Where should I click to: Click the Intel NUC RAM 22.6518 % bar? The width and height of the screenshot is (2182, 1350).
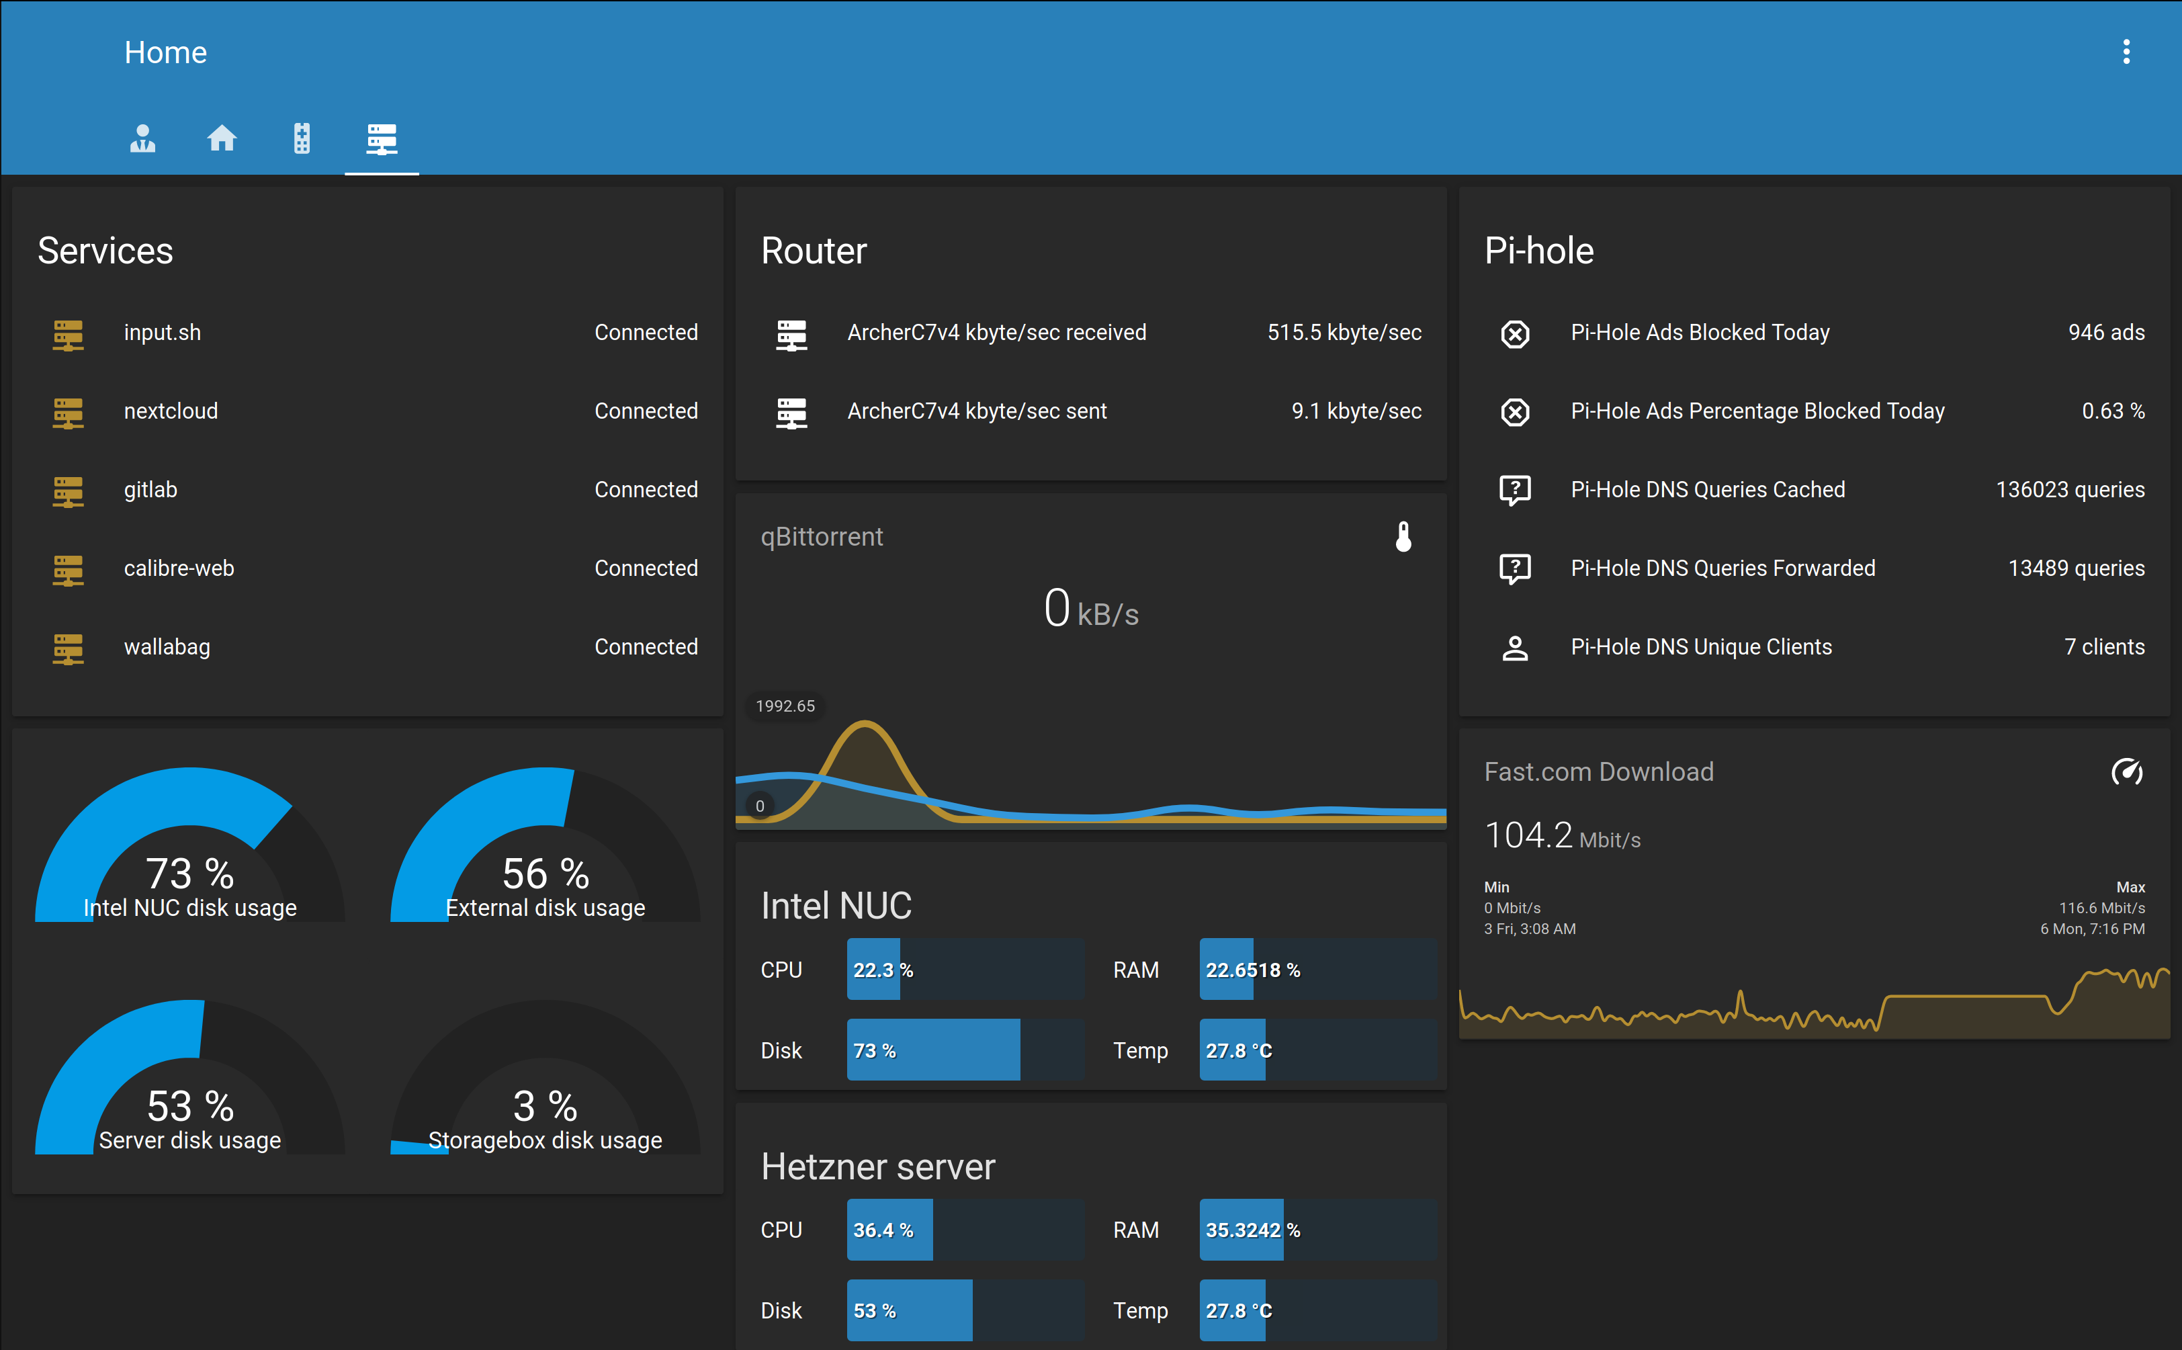pyautogui.click(x=1318, y=970)
